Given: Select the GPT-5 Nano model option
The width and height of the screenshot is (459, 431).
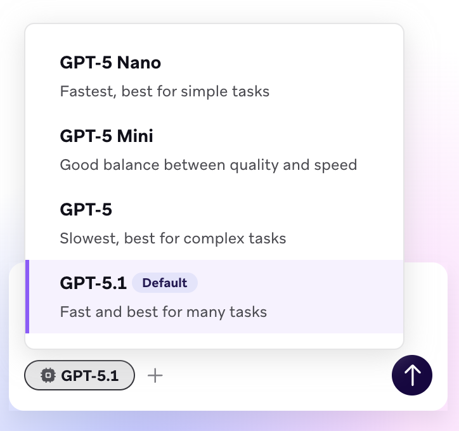Looking at the screenshot, I should point(214,76).
